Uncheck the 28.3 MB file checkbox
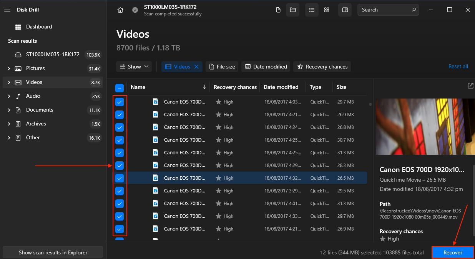The height and width of the screenshot is (259, 475). (120, 165)
